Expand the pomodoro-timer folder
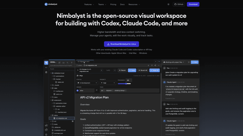 coord(52,103)
